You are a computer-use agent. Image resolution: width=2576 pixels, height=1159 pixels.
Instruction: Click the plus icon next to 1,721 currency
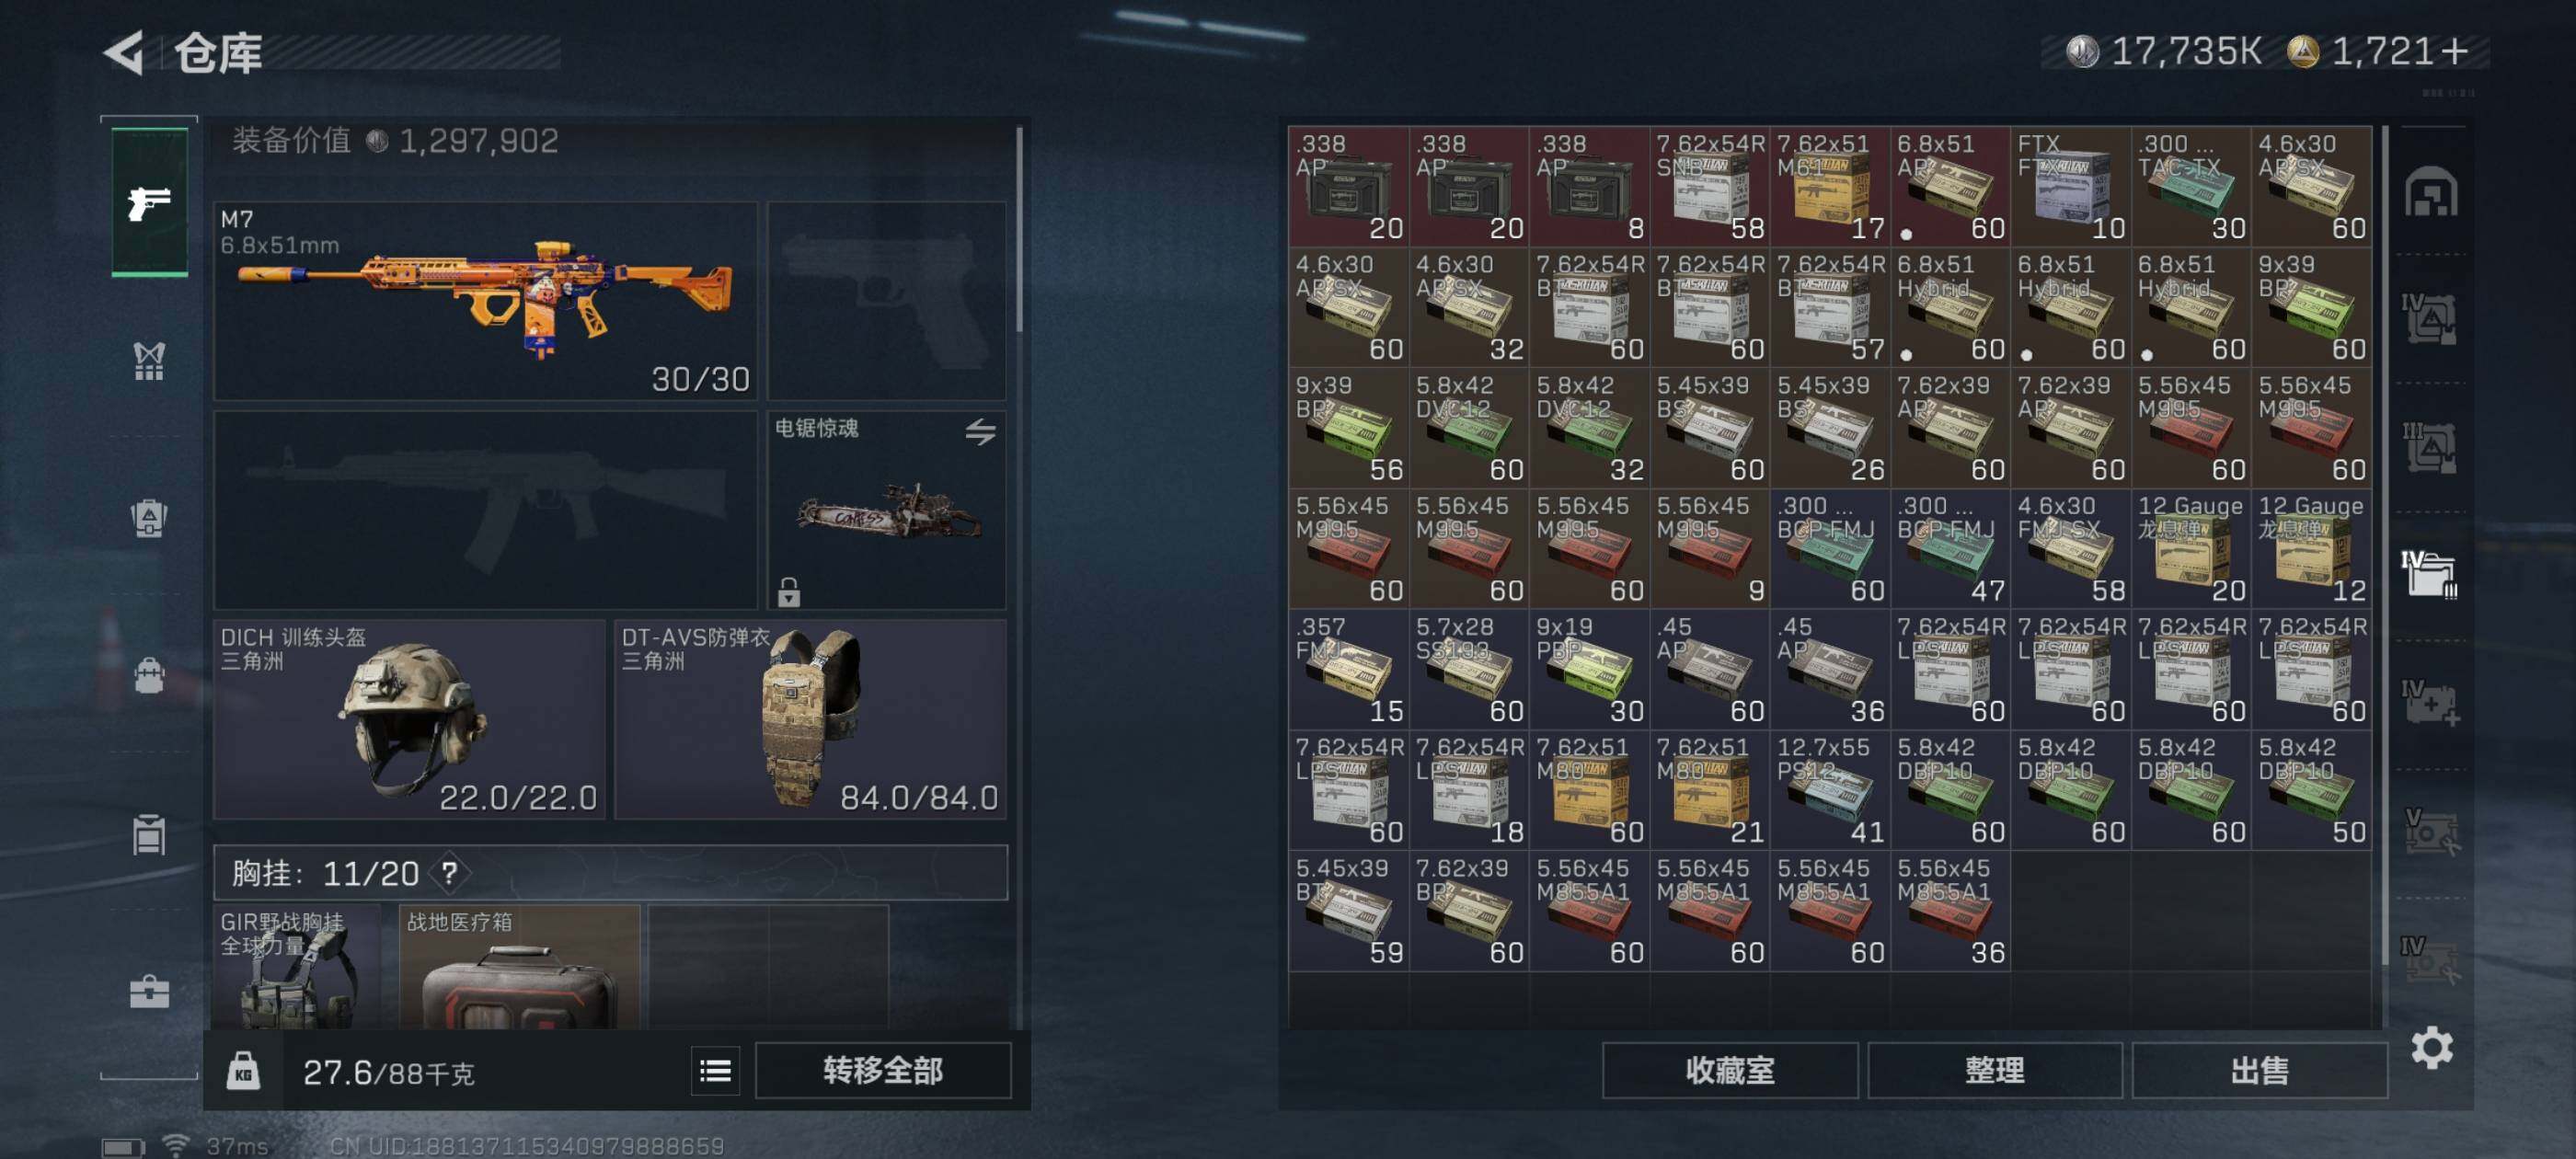2454,51
